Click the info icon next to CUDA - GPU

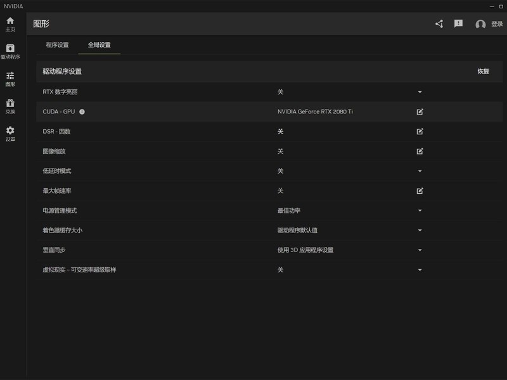pos(82,112)
